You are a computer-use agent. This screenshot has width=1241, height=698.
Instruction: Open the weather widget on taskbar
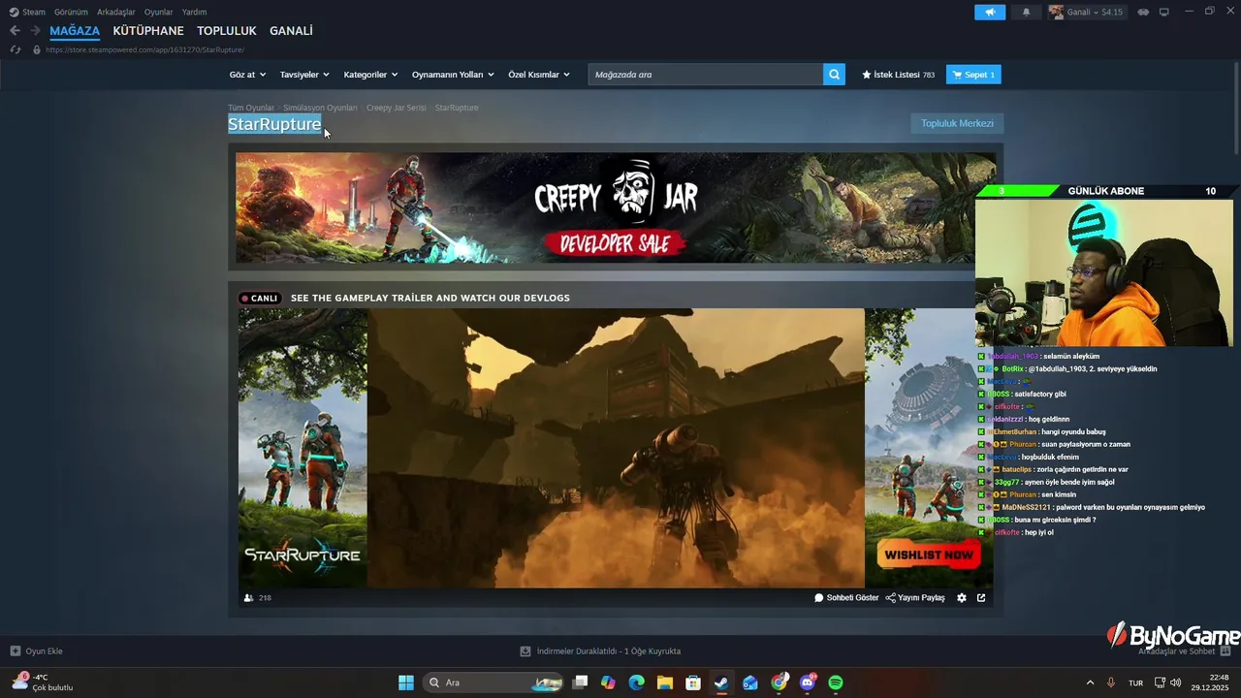click(44, 682)
